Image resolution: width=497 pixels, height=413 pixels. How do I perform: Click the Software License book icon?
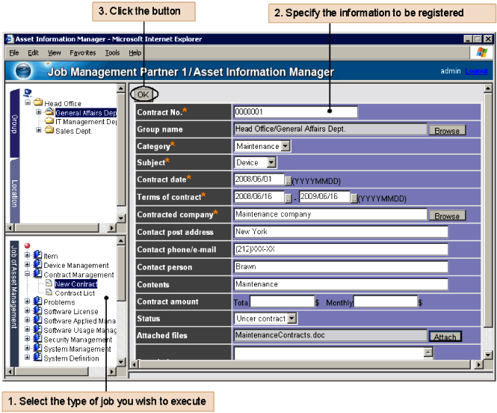[37, 311]
